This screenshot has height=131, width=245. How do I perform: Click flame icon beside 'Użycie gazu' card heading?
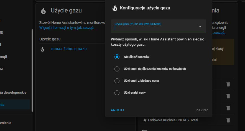click(x=43, y=11)
